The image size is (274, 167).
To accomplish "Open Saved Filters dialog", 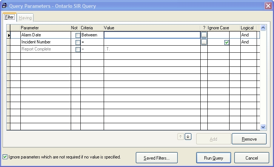I will [x=157, y=158].
